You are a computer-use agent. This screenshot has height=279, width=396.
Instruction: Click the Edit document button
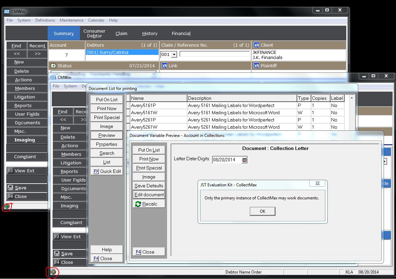[149, 195]
